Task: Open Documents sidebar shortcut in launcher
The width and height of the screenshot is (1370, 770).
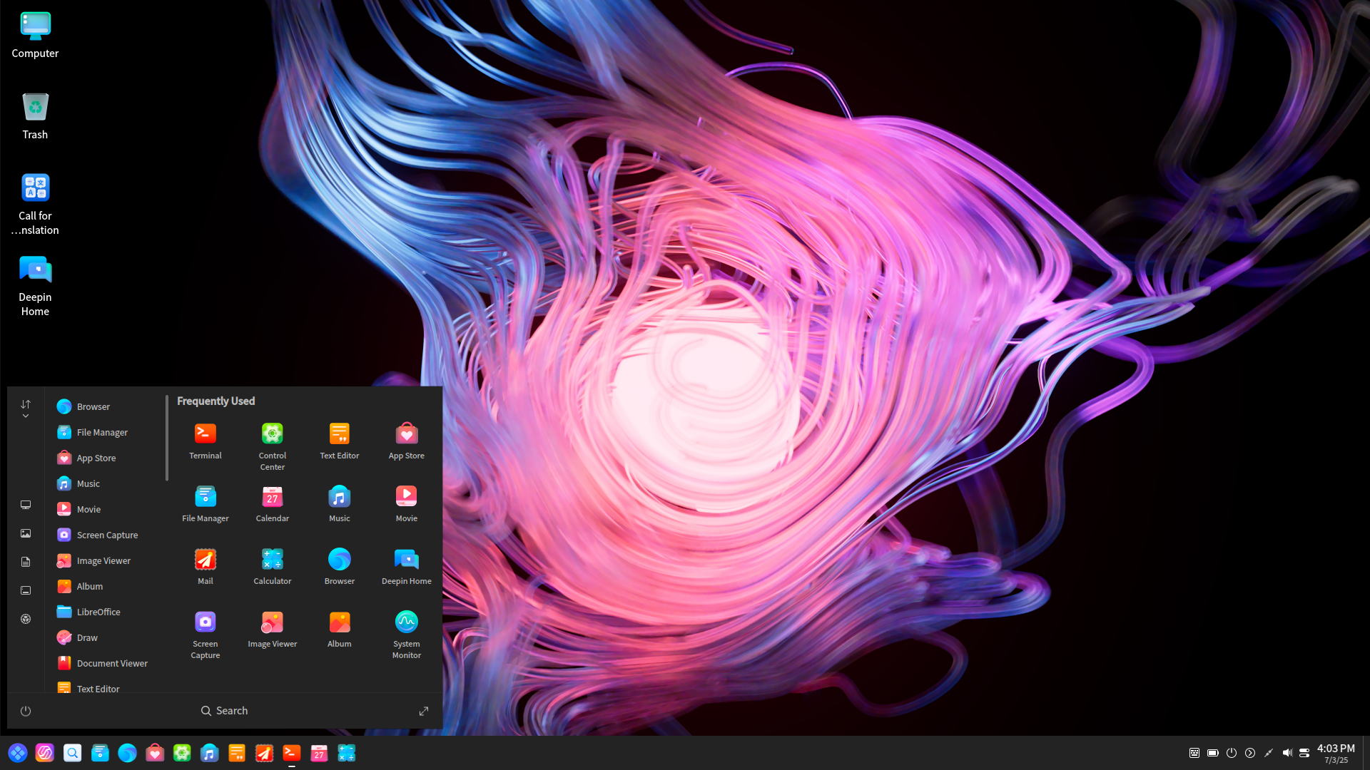Action: 26,562
